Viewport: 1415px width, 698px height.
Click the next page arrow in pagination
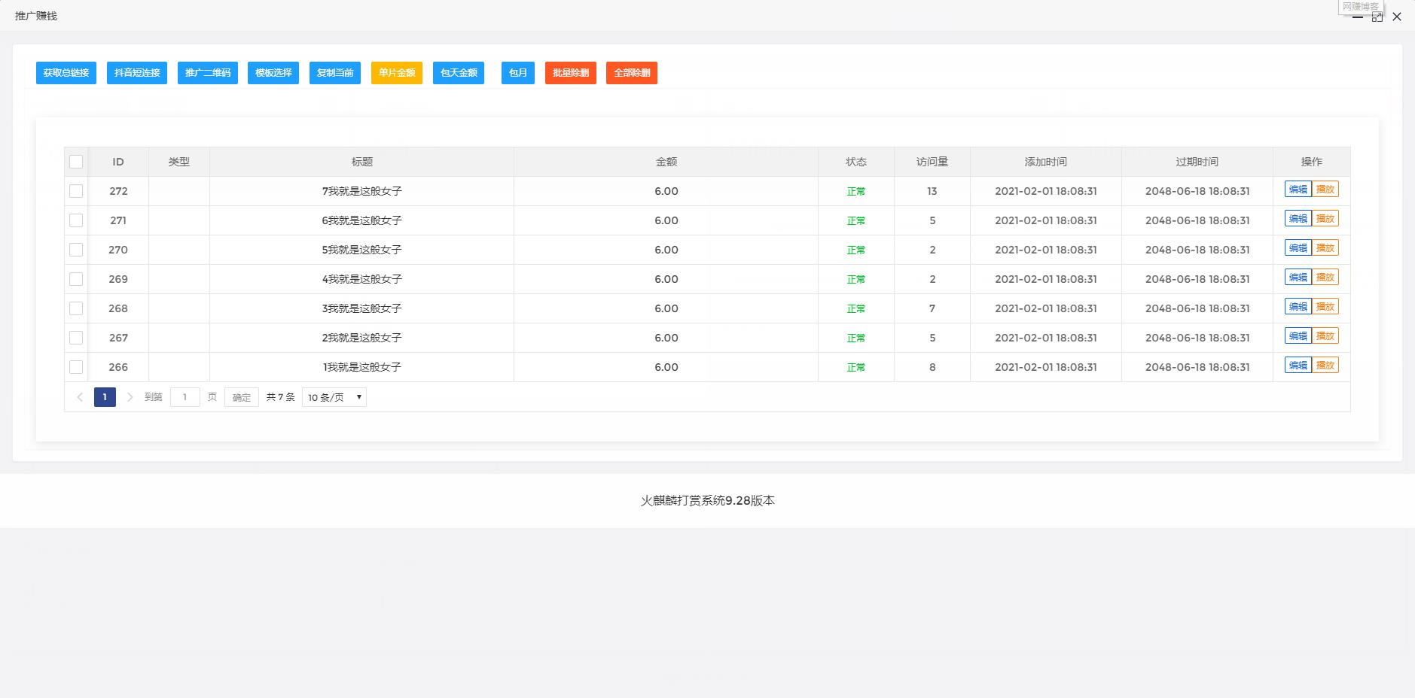130,397
